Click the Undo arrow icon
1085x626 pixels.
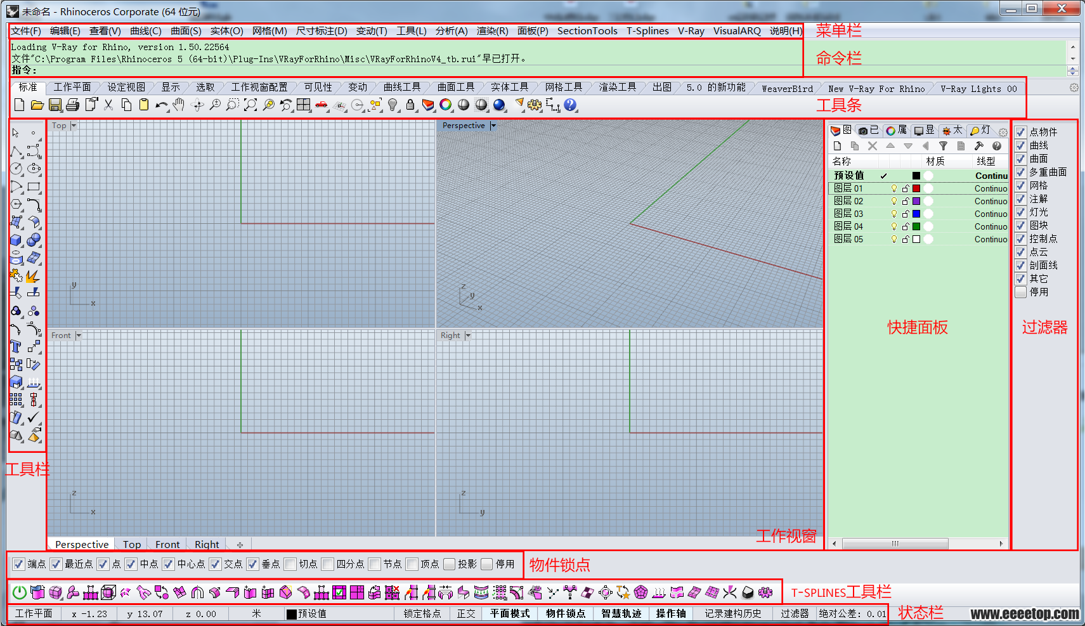[x=162, y=105]
